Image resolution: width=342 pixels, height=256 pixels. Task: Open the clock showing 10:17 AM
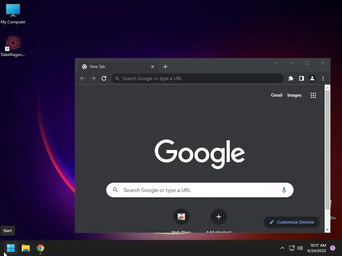(317, 248)
